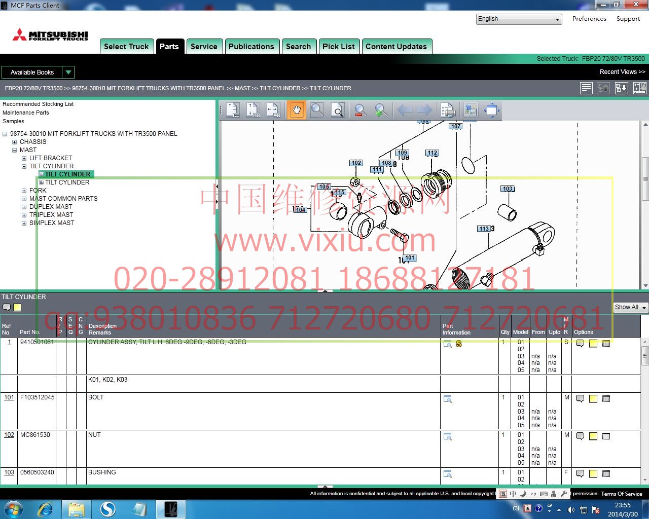649x519 pixels.
Task: Open part information for the BOLT row
Action: click(x=448, y=399)
